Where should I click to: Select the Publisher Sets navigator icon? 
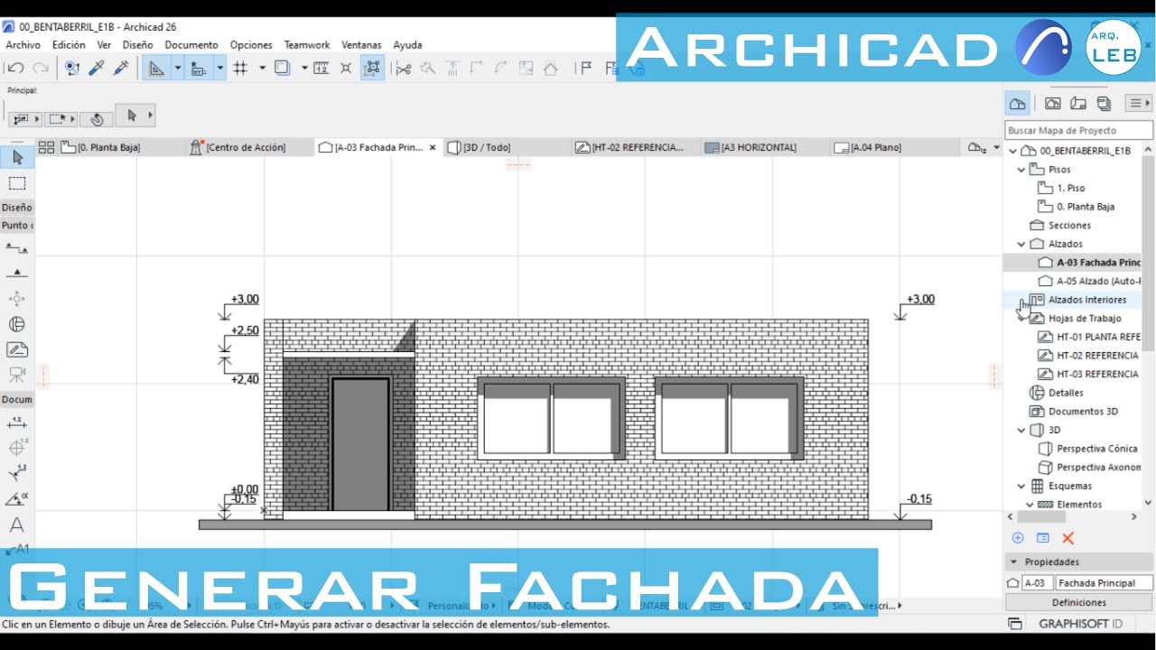point(1104,103)
